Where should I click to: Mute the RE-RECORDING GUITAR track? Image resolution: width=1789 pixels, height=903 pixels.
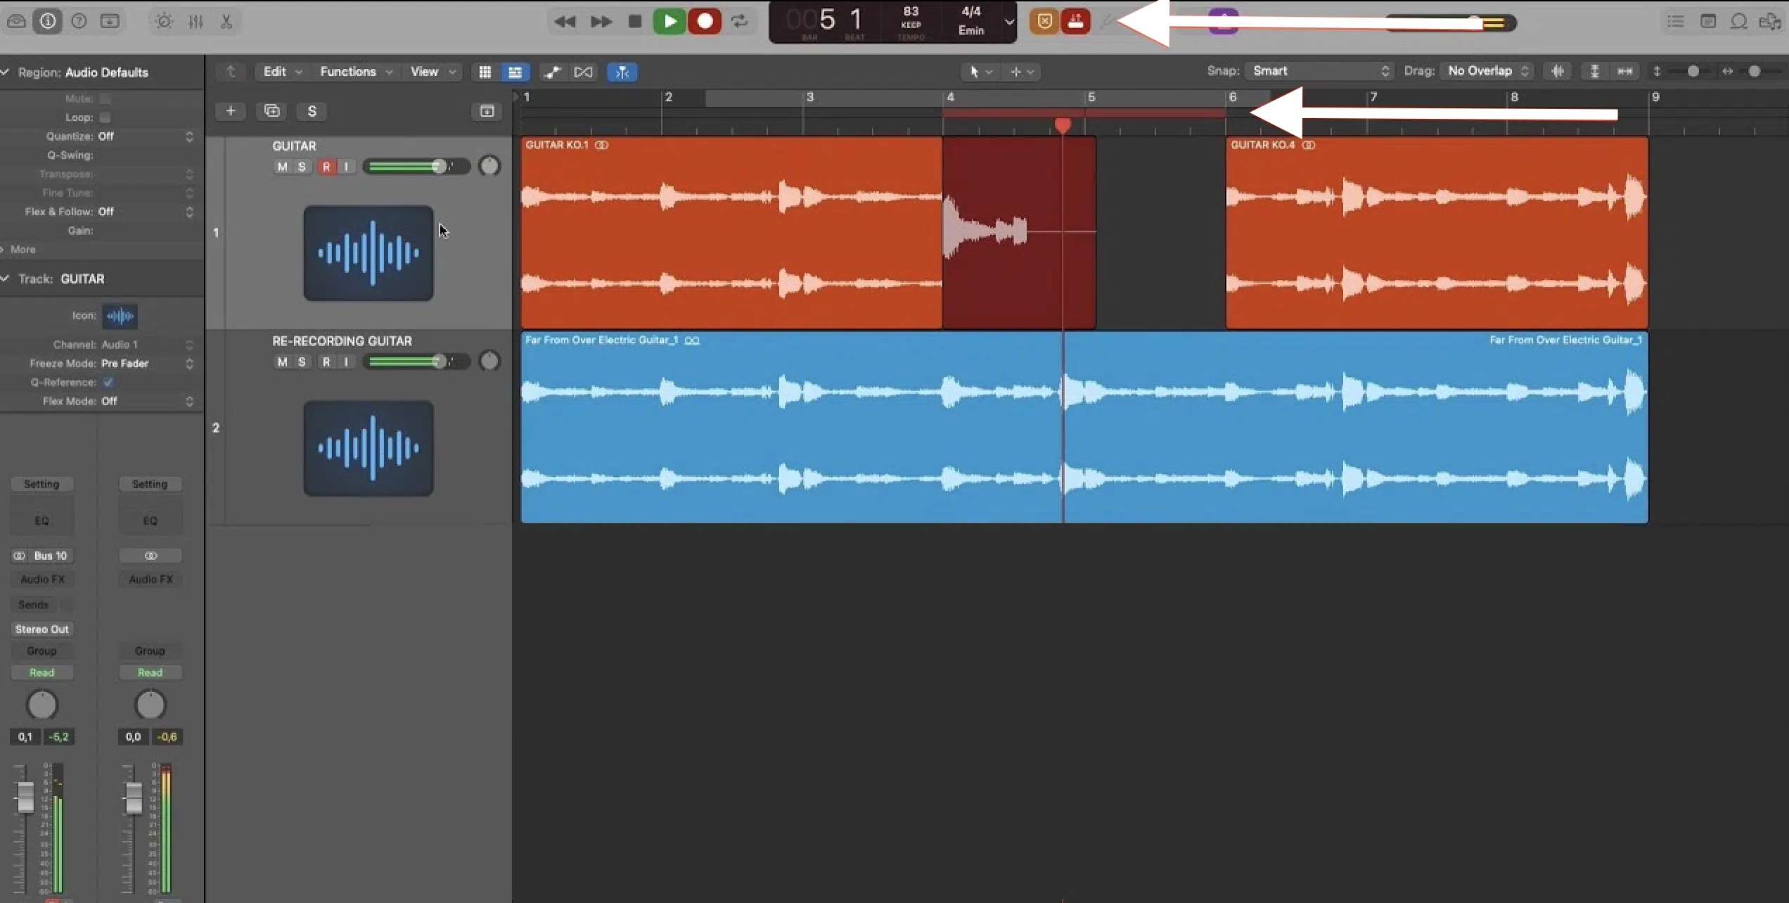coord(282,361)
